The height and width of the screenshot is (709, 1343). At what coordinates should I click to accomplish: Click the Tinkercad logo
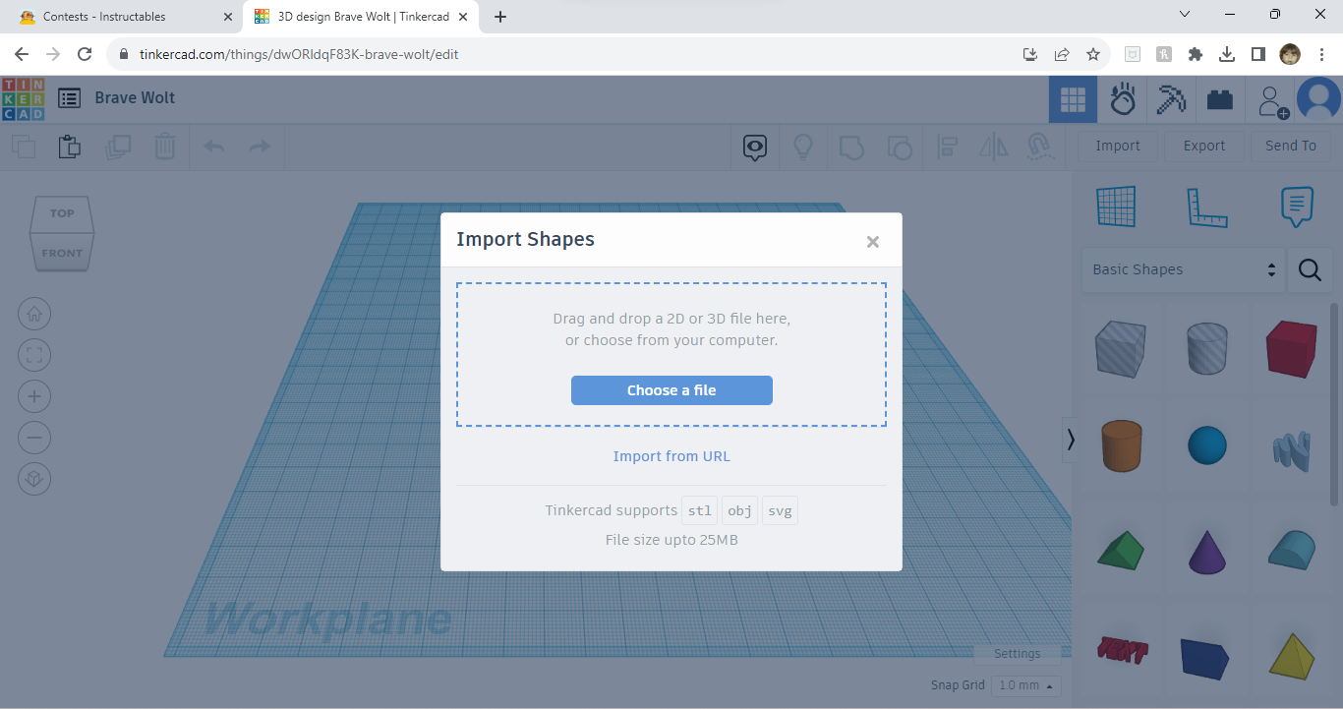(23, 98)
